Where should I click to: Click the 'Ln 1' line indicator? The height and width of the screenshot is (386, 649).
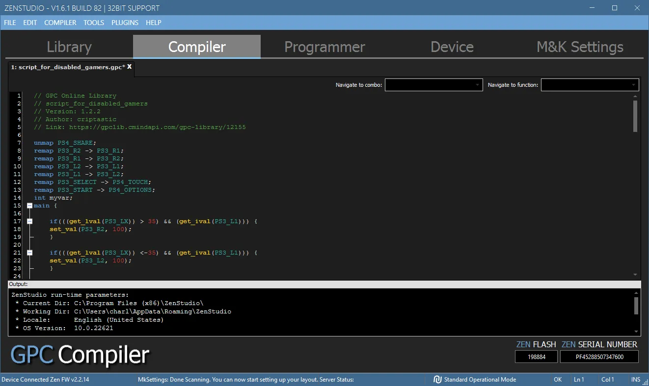pos(579,379)
